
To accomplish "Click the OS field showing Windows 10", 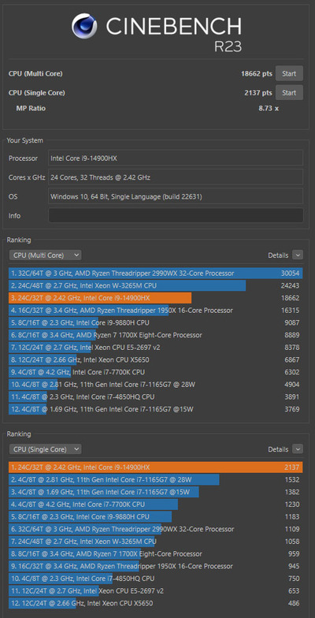I will pos(176,196).
